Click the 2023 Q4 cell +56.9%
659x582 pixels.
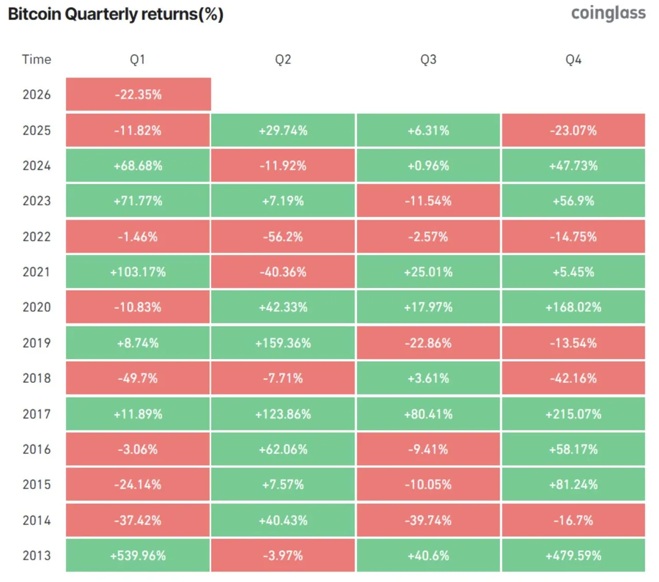pyautogui.click(x=573, y=201)
